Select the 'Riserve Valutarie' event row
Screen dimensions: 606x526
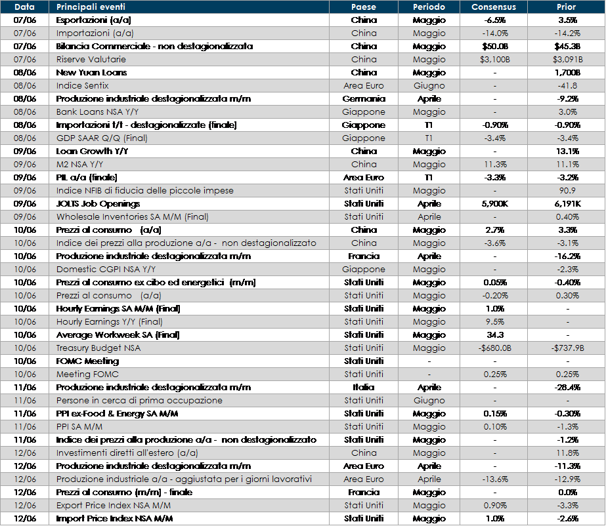pyautogui.click(x=91, y=59)
